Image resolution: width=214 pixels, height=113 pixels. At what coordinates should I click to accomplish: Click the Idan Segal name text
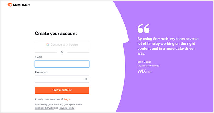(144, 62)
